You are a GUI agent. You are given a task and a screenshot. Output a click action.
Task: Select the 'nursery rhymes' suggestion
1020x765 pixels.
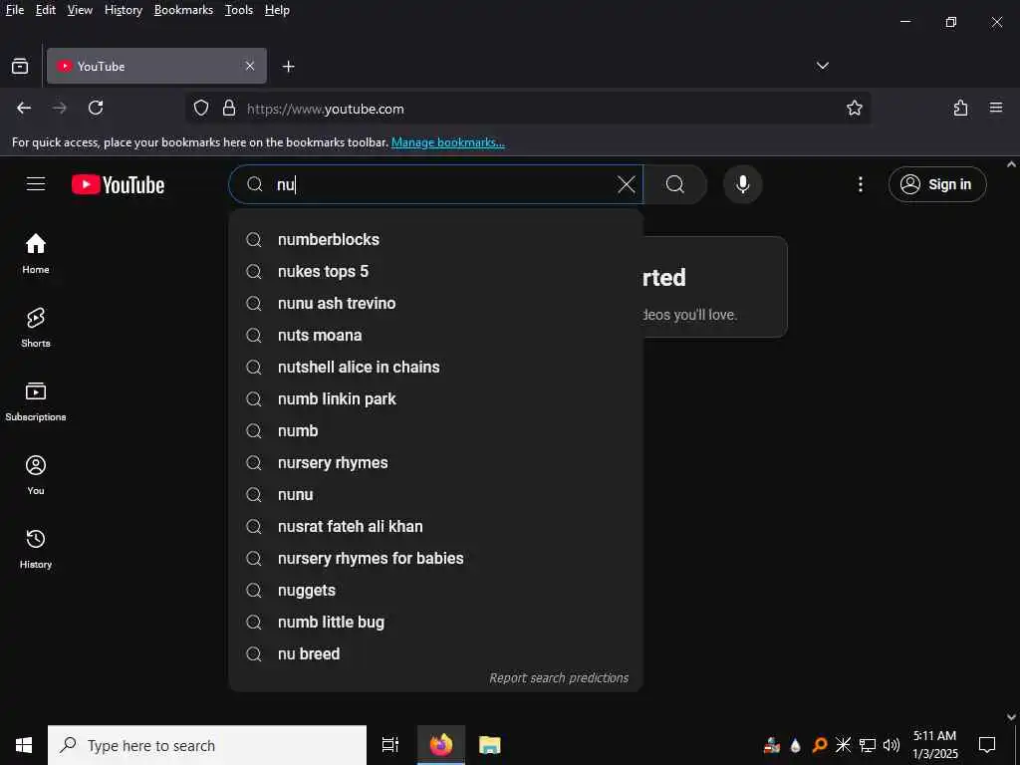(x=436, y=462)
